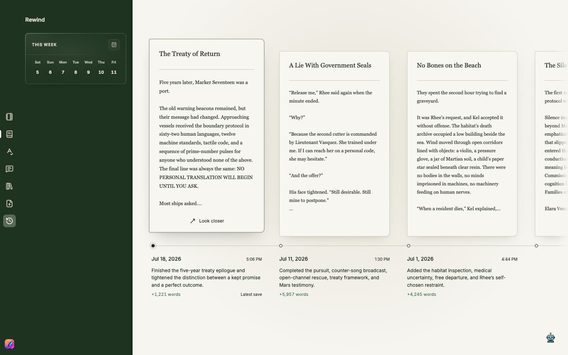Select the spell-check icon with letter A
The image size is (568, 355).
pos(9,151)
